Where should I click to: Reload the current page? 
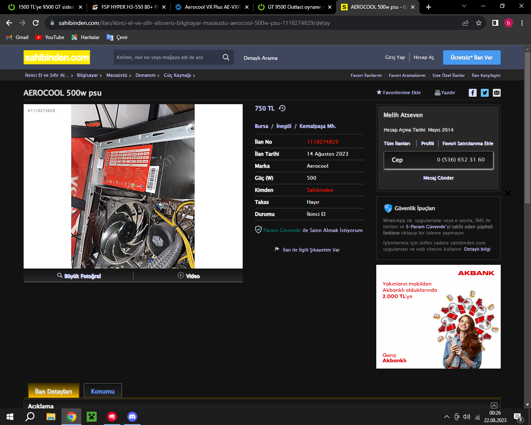click(36, 23)
